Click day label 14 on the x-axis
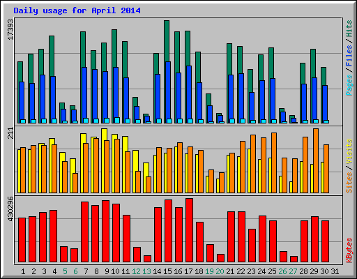Viewport: 357px width, 279px height. [x=157, y=271]
